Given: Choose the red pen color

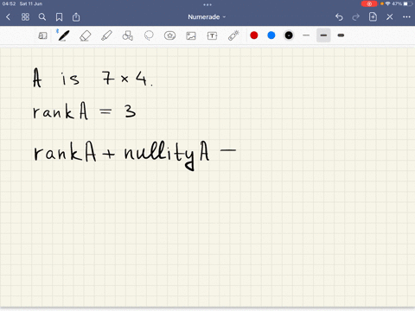Looking at the screenshot, I should click(254, 35).
